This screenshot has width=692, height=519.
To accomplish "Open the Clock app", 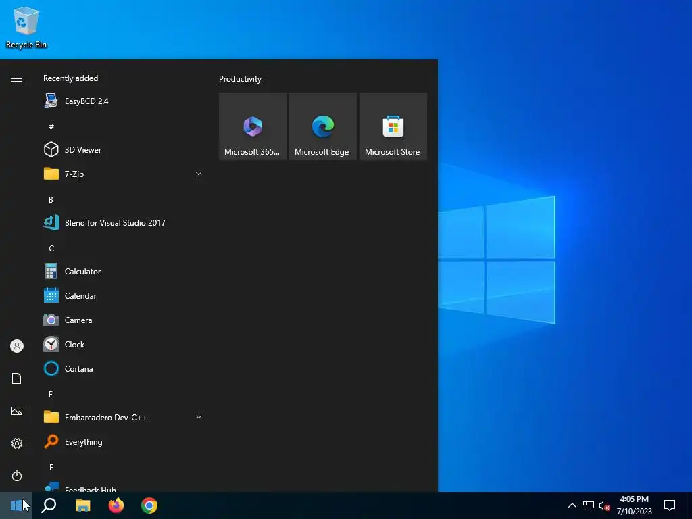I will click(x=124, y=344).
